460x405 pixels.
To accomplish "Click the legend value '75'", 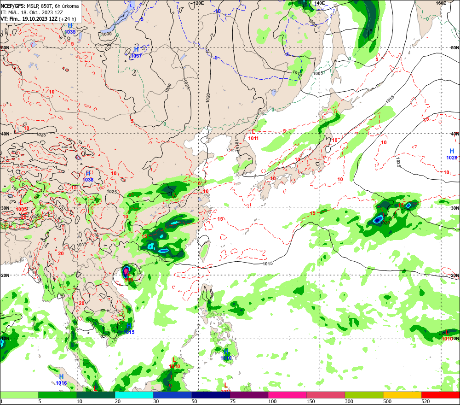I will pyautogui.click(x=233, y=401).
